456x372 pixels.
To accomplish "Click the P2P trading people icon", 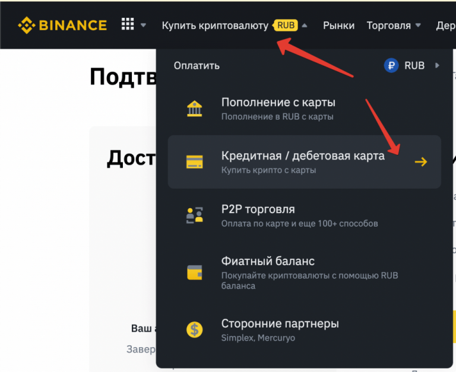I will coord(194,215).
